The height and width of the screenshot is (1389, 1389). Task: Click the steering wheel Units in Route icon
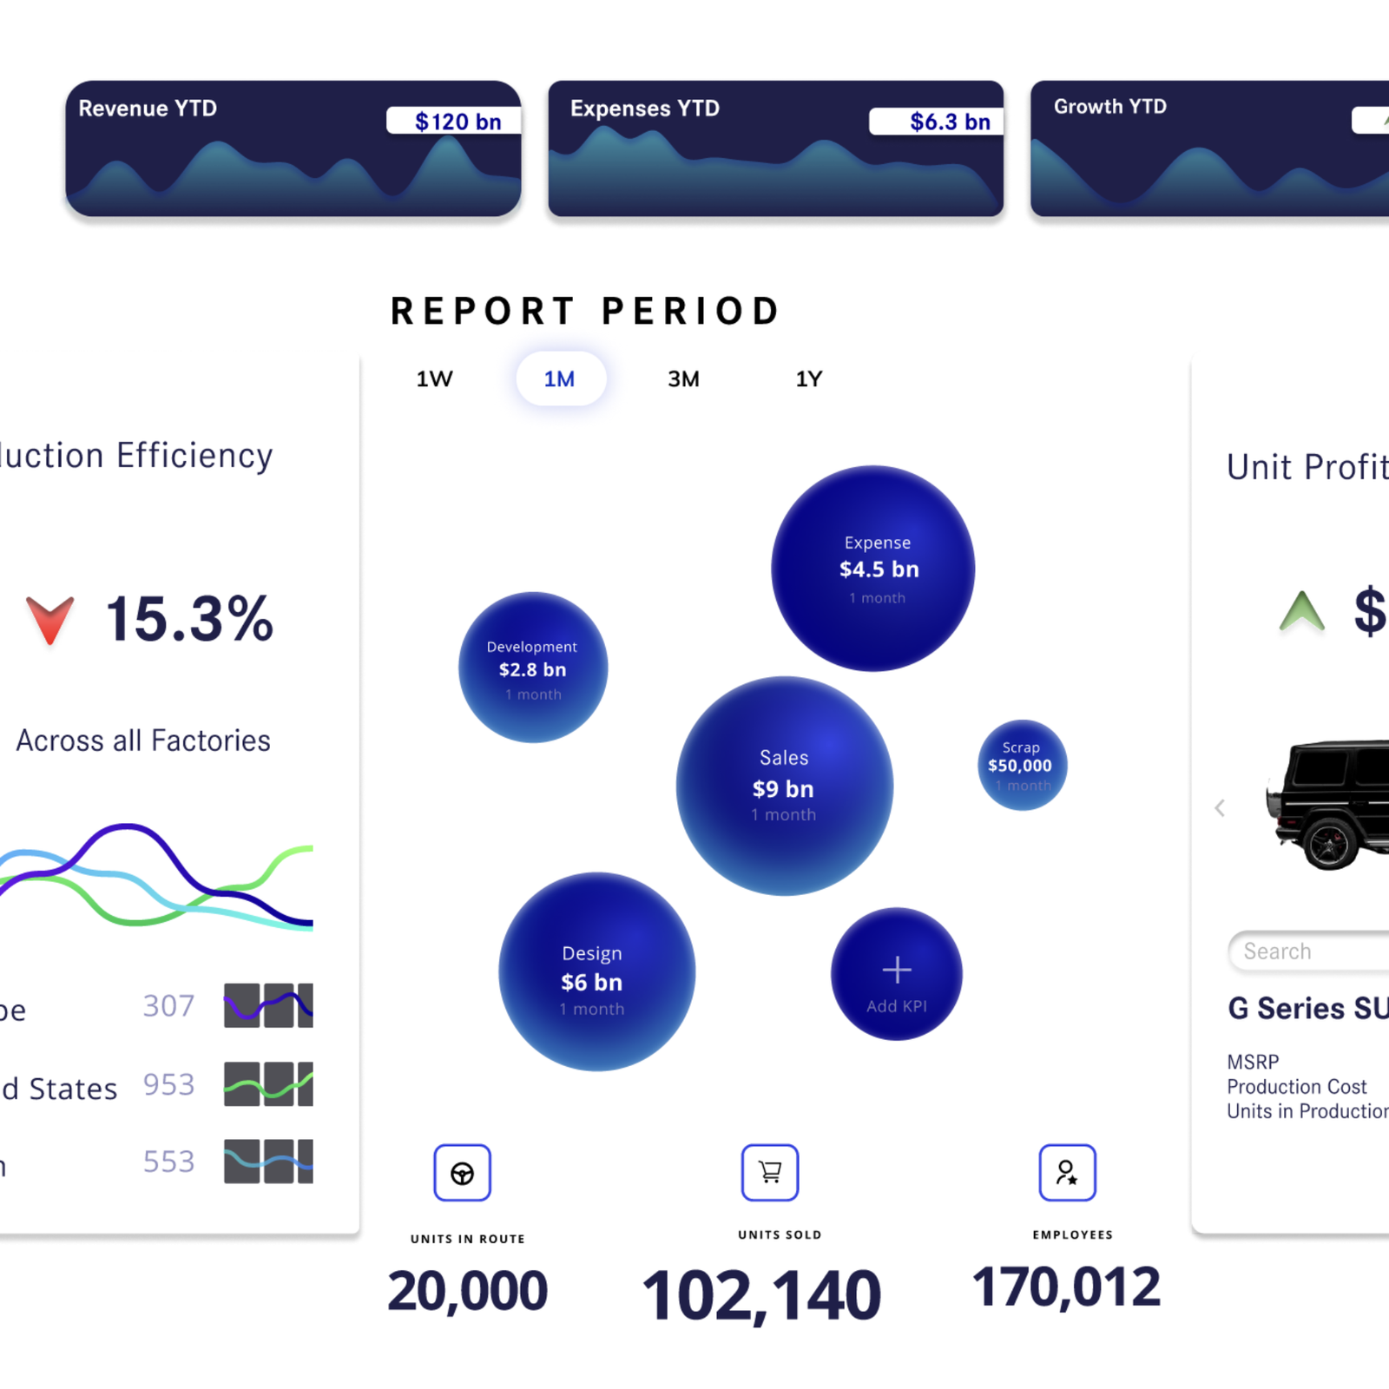click(x=462, y=1173)
